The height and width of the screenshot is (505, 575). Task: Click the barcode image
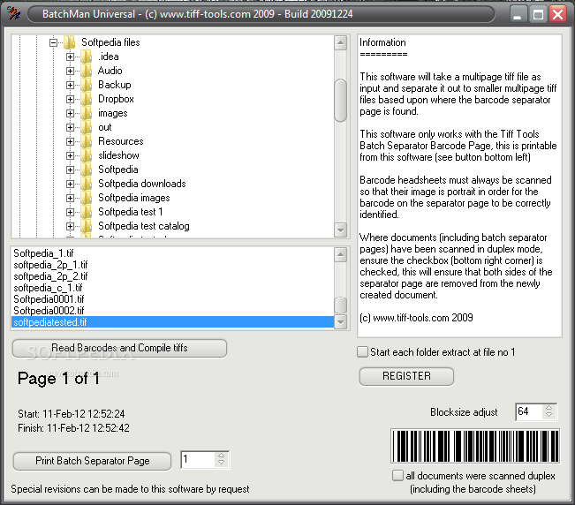pos(475,446)
